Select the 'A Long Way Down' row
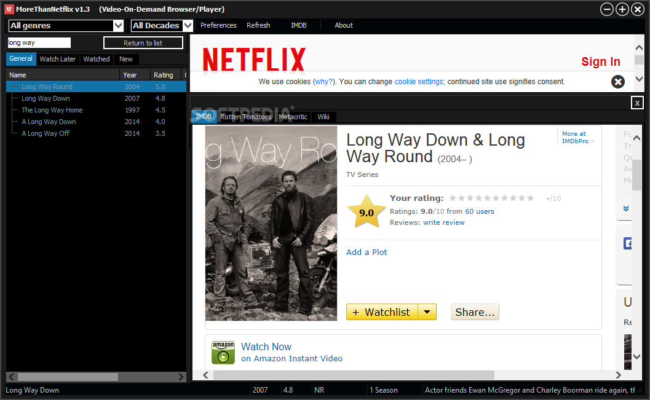650x400 pixels. coord(96,121)
